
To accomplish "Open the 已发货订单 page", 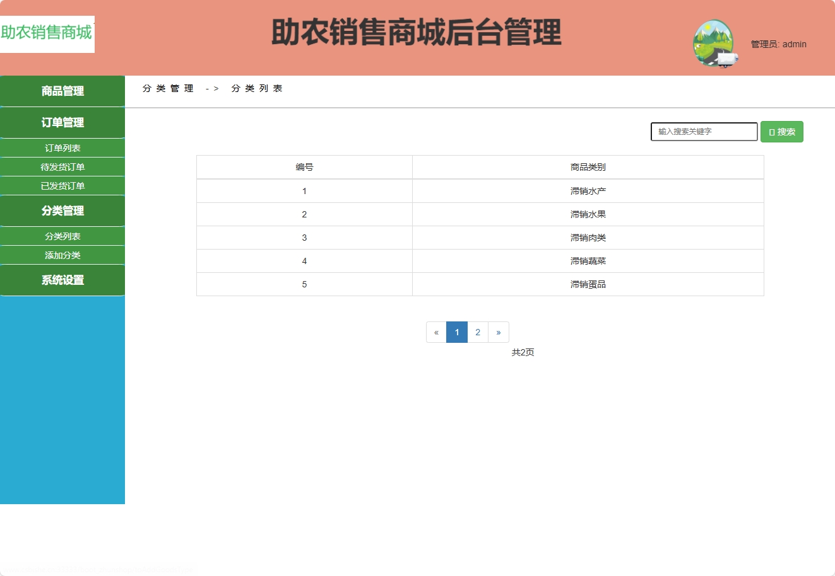I will tap(62, 185).
